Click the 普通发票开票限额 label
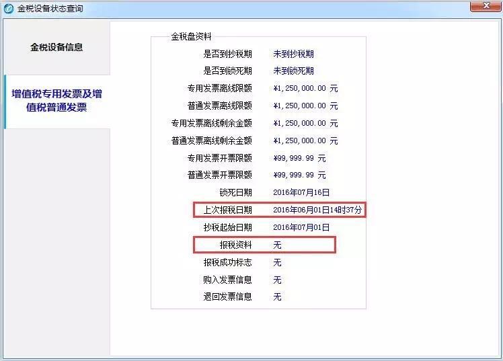503x361 pixels. click(x=219, y=175)
